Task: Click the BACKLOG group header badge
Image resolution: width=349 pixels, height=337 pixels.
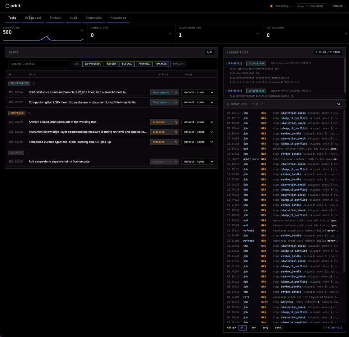Action: click(16, 152)
